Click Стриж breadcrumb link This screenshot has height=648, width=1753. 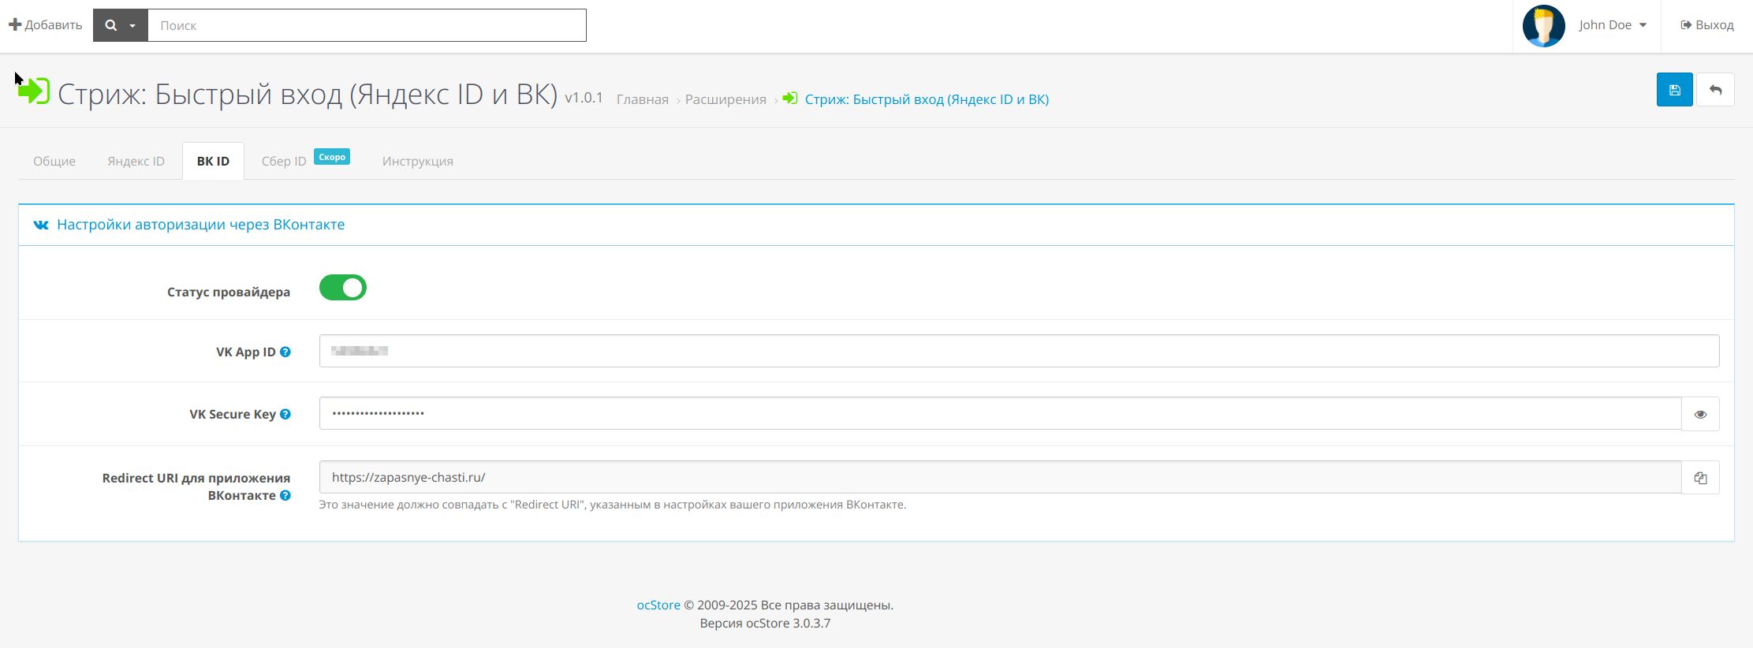coord(927,99)
